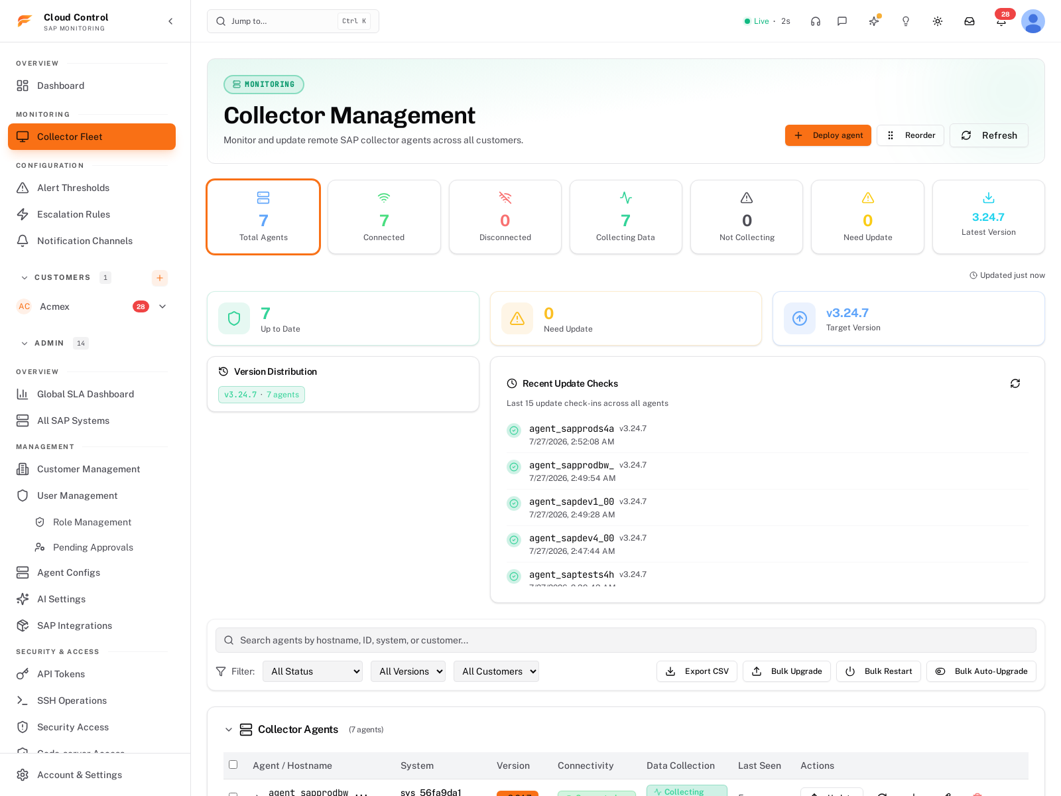The height and width of the screenshot is (796, 1061).
Task: Click the Need Update warning triangle icon
Action: tap(517, 318)
